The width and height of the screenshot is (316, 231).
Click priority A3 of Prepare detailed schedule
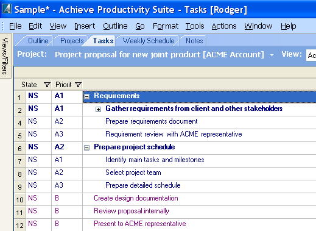coord(59,185)
